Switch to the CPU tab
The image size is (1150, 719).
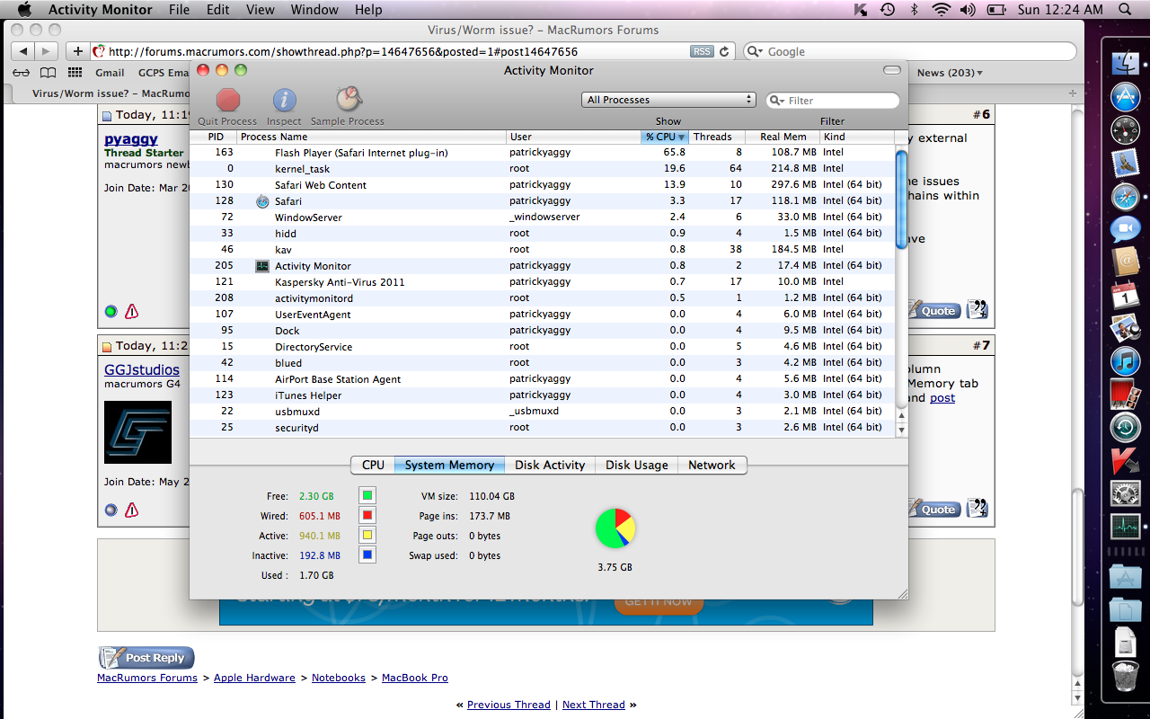pos(373,465)
